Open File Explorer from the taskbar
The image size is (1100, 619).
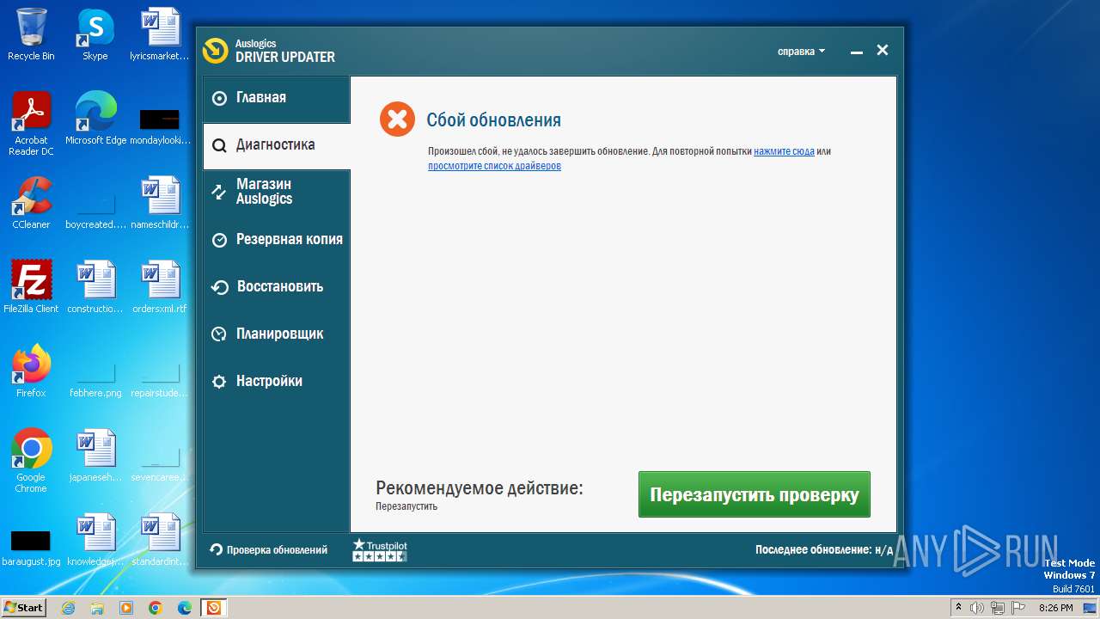[97, 608]
